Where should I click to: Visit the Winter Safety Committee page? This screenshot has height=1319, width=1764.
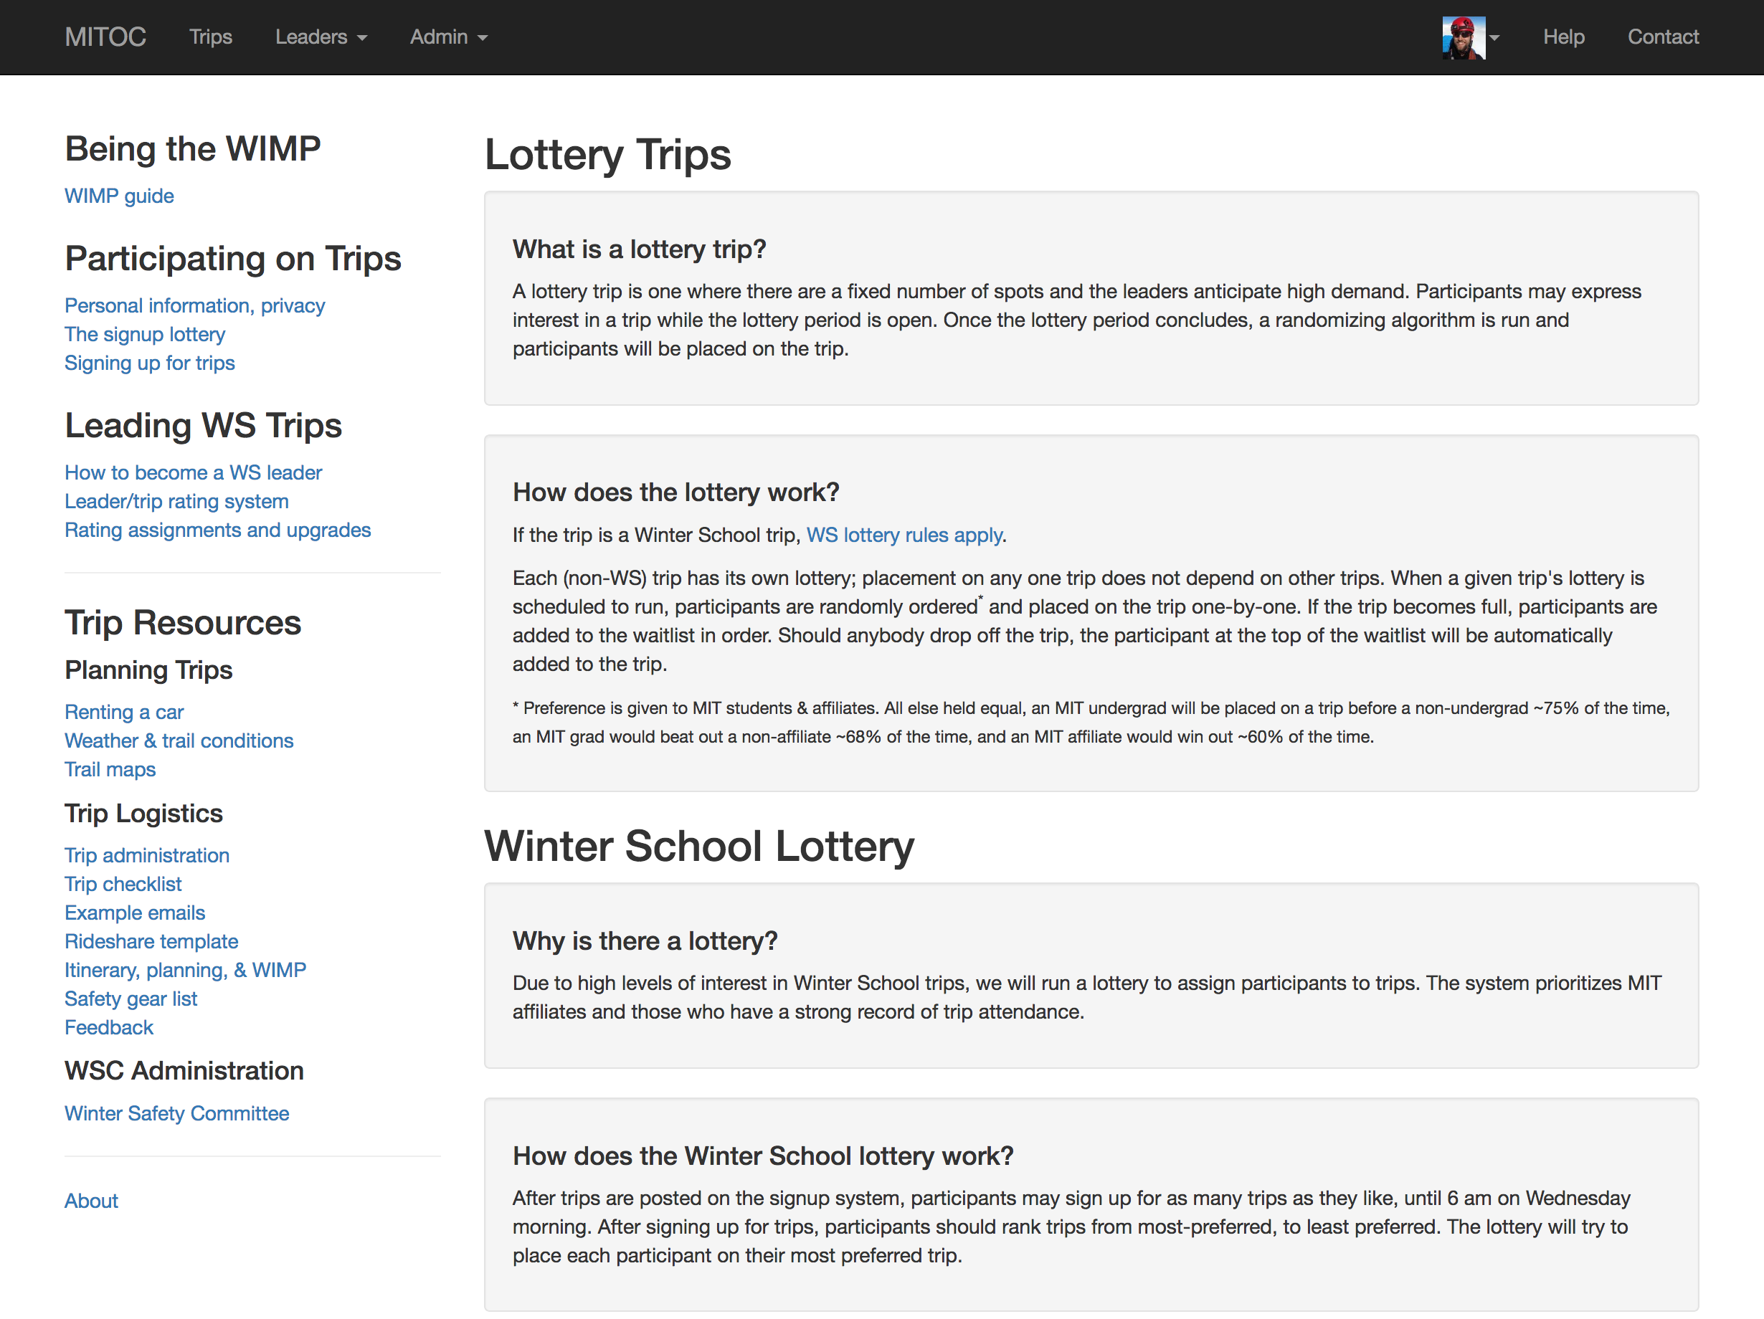[x=176, y=1113]
